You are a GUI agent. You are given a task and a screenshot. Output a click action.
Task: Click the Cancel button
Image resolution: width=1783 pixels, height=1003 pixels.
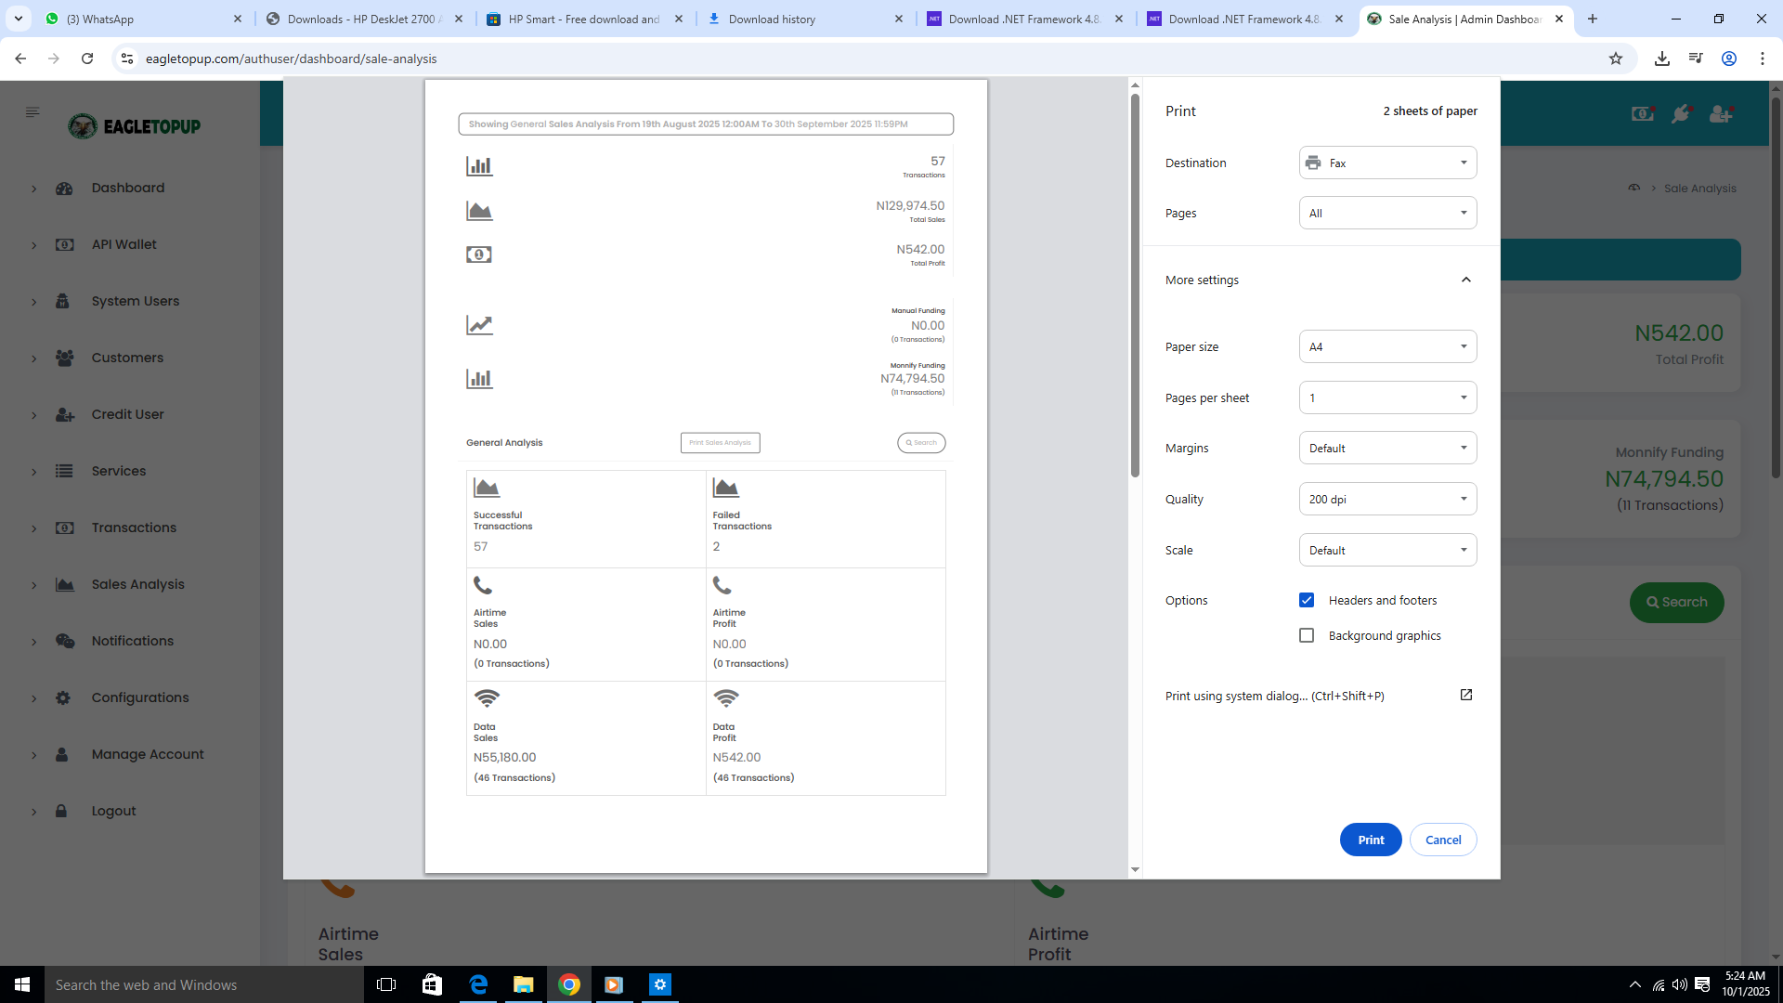1442,840
